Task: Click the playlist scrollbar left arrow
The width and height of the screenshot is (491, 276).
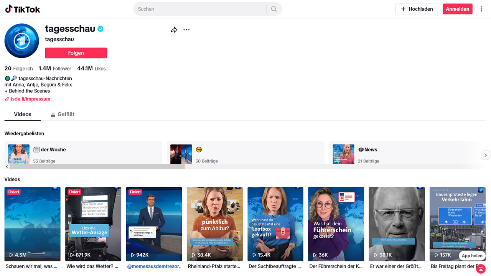Action: (7, 167)
